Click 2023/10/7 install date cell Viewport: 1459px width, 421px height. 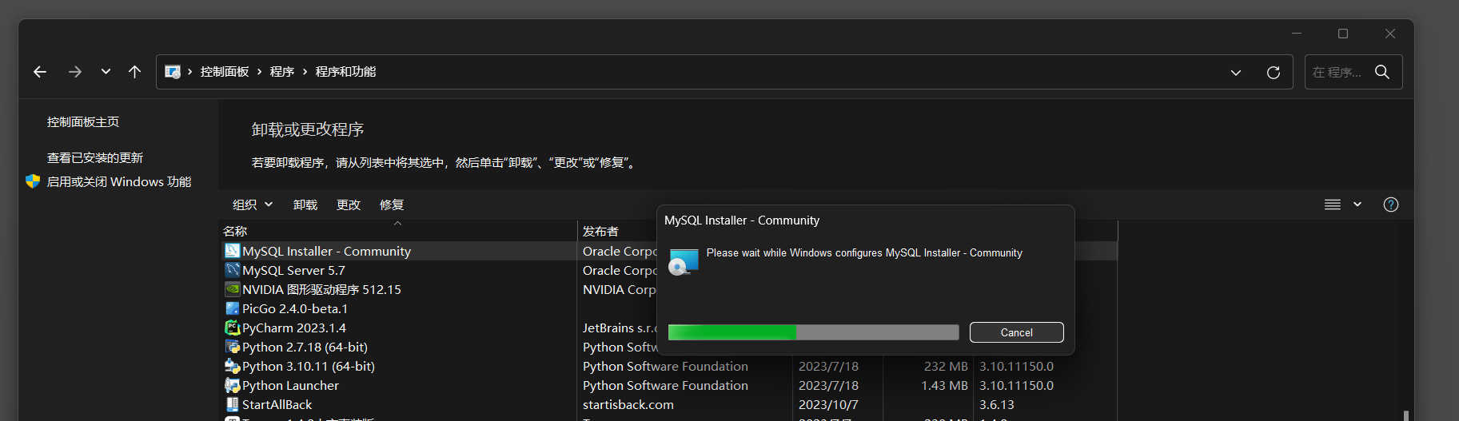(828, 405)
